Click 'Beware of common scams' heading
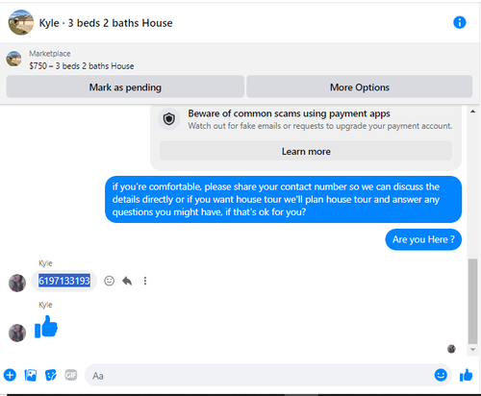The height and width of the screenshot is (396, 481). (289, 113)
